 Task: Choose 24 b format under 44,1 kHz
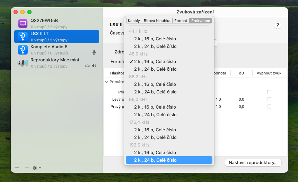pos(169,46)
